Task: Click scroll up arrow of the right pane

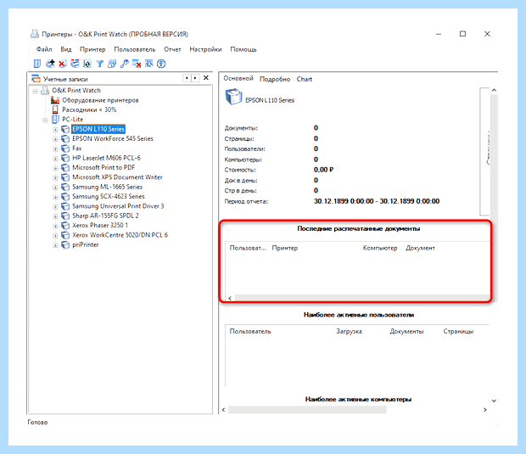Action: click(x=494, y=90)
